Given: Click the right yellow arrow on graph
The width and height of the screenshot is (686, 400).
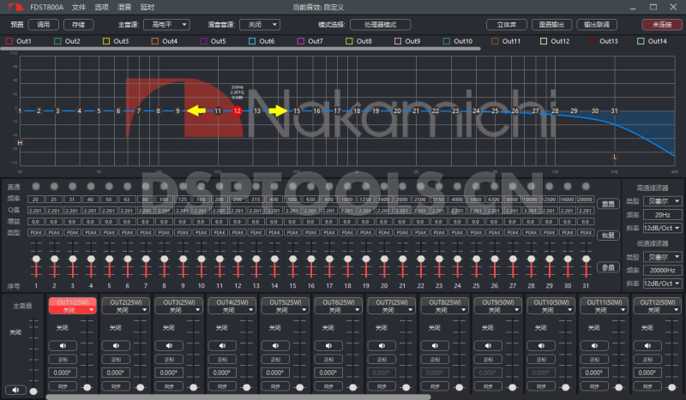Looking at the screenshot, I should pyautogui.click(x=276, y=110).
